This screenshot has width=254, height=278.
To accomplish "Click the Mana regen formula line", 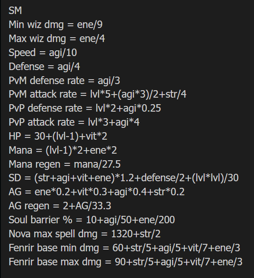I will pos(65,164).
